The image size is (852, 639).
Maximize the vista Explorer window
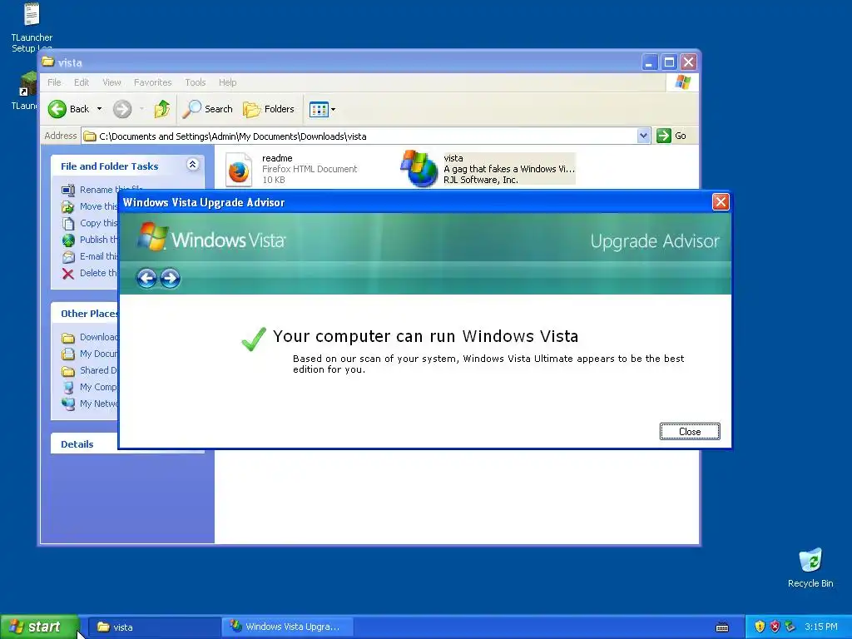pyautogui.click(x=670, y=62)
